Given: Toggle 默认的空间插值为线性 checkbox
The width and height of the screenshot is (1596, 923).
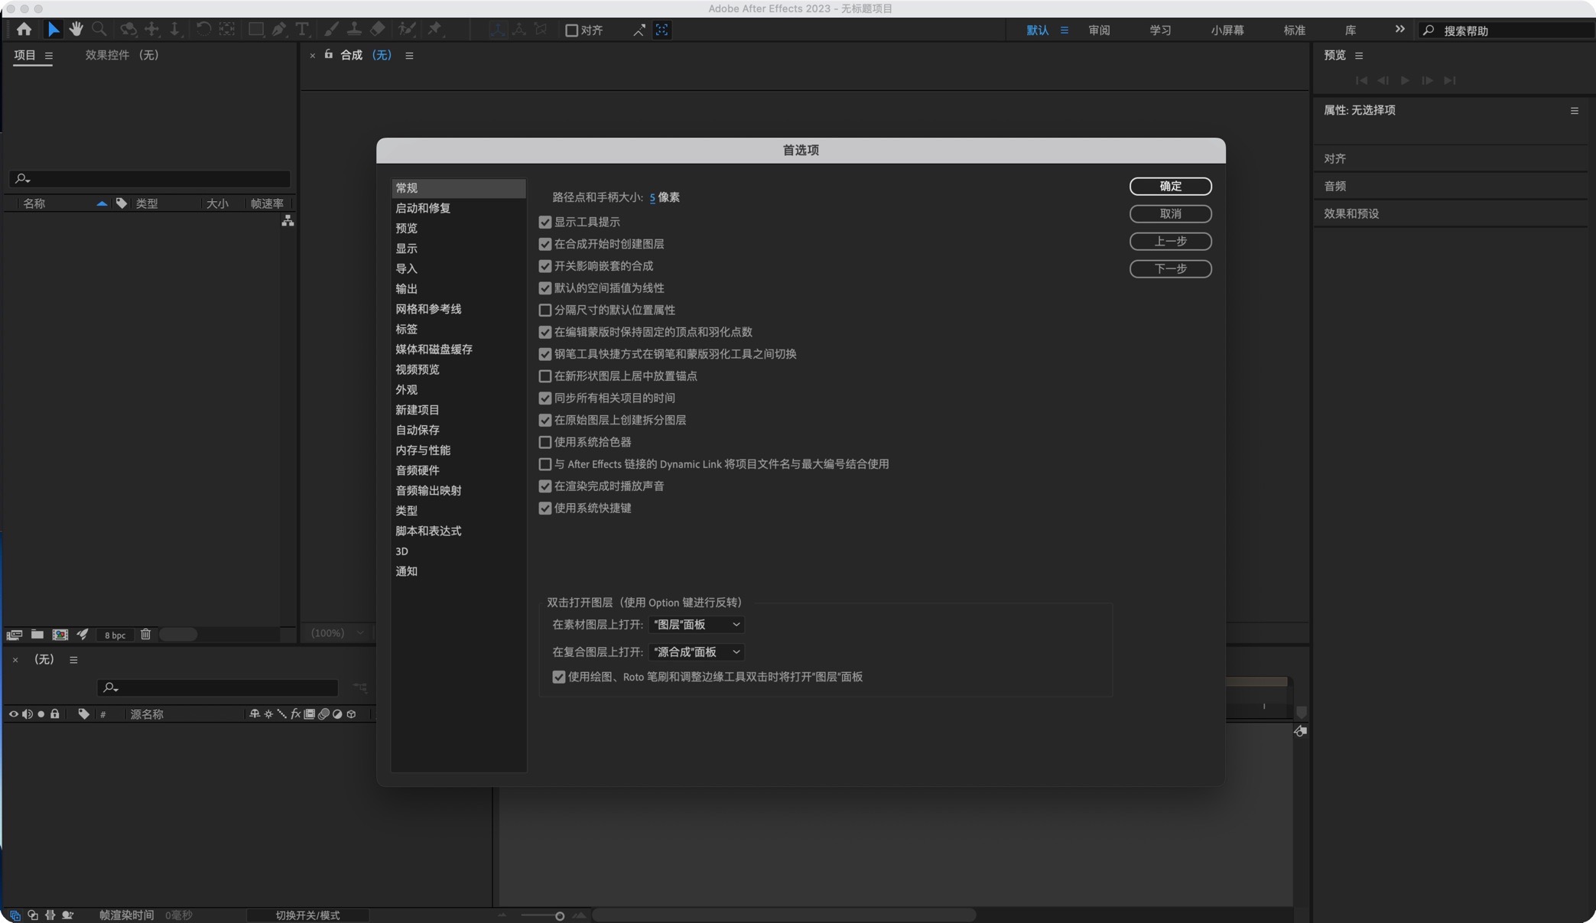Looking at the screenshot, I should 543,288.
